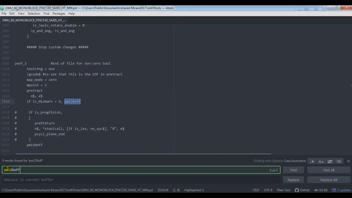Open the GitHub status bar panel
Image resolution: width=352 pixels, height=198 pixels.
(302, 190)
